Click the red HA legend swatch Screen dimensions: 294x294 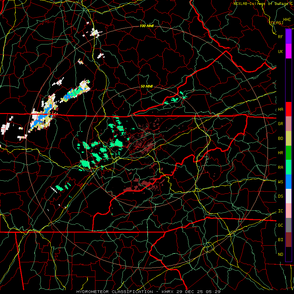coord(288,109)
